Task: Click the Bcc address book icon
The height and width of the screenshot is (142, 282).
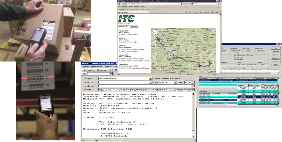Action: (86, 86)
